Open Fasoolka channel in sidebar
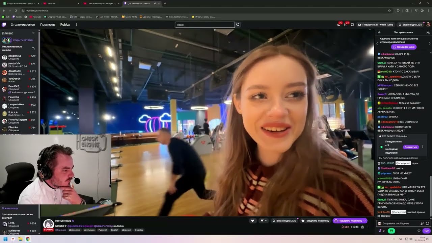The height and width of the screenshot is (243, 432). click(20, 99)
